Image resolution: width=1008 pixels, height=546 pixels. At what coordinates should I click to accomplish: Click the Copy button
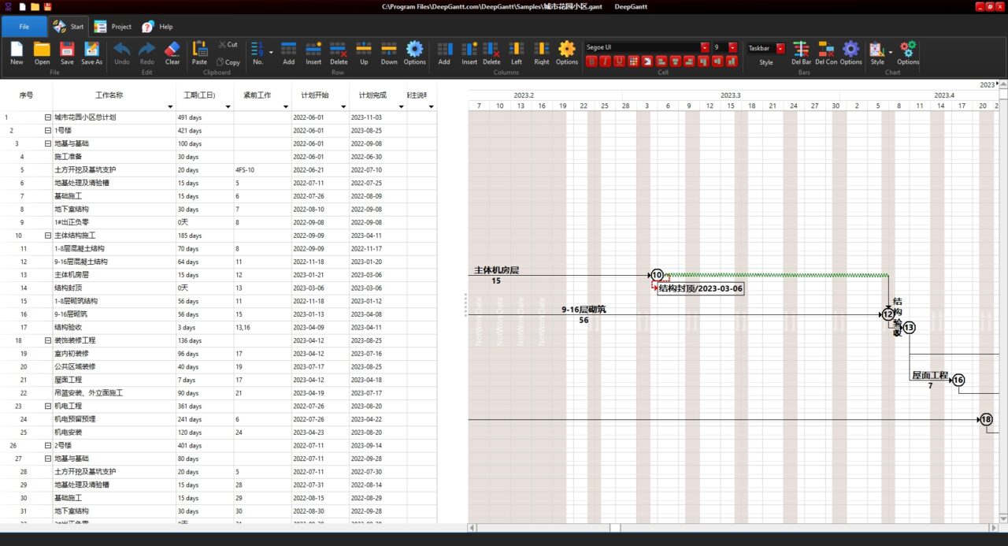point(228,62)
